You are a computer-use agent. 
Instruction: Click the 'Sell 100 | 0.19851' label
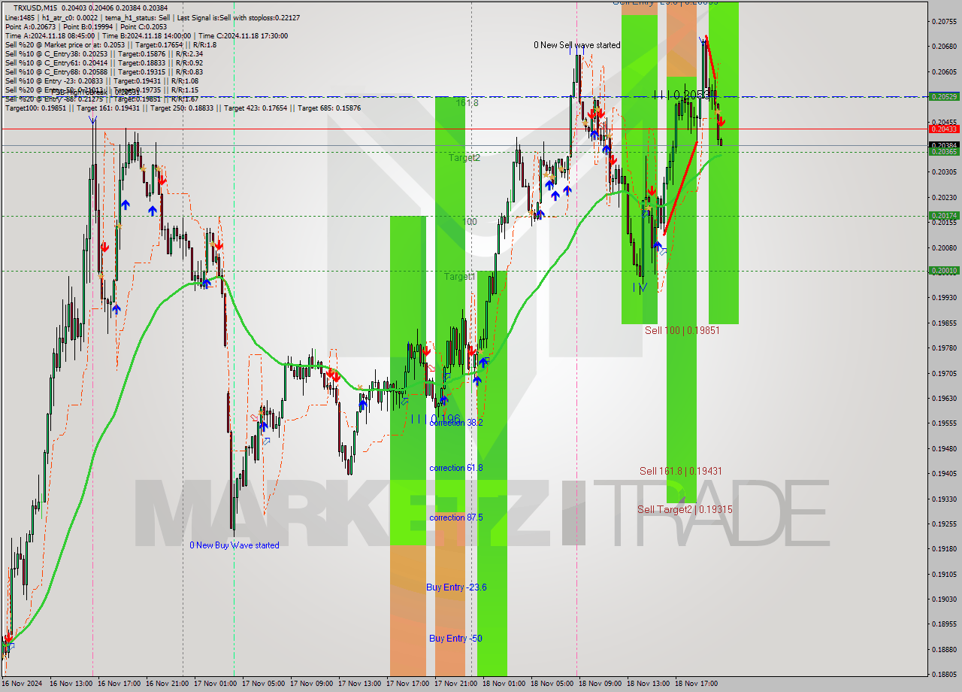click(682, 330)
